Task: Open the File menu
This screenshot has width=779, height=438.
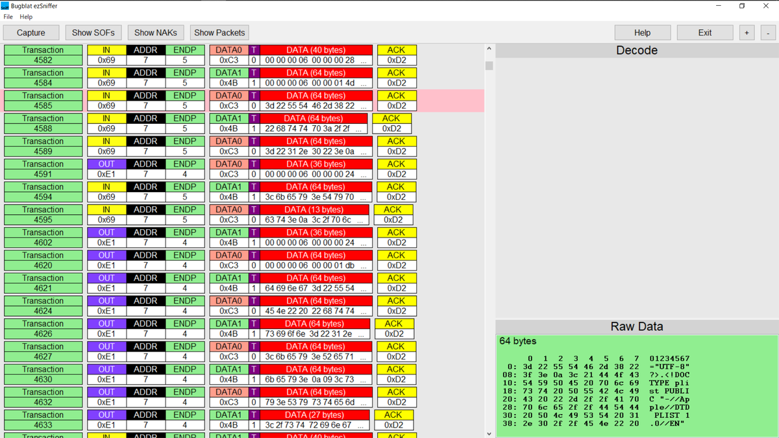Action: (x=8, y=17)
